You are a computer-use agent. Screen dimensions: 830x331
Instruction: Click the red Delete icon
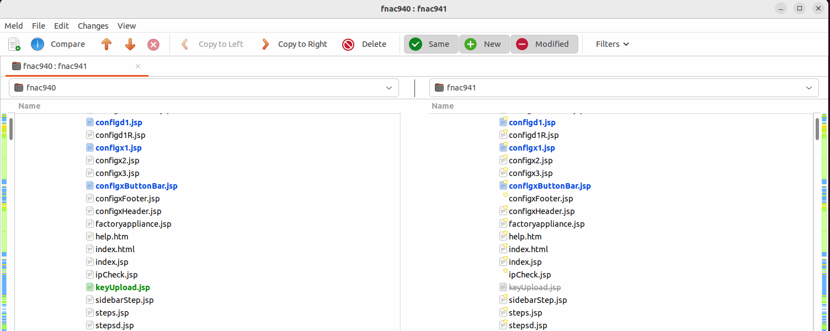coord(348,44)
